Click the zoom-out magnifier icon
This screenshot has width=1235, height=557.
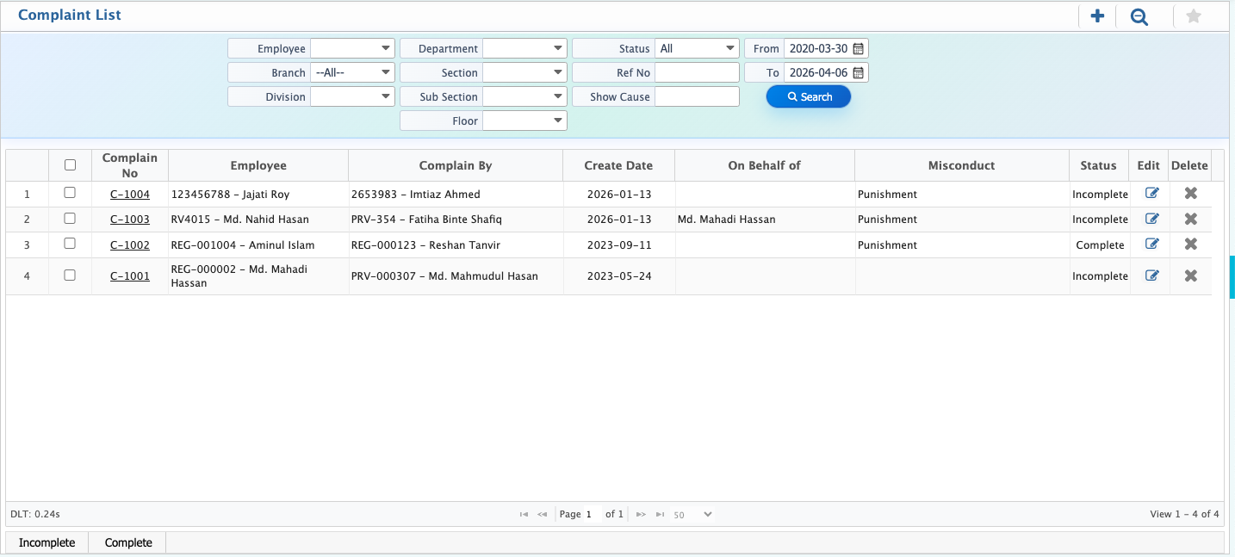[x=1139, y=16]
